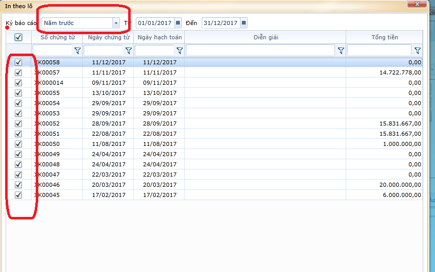The width and height of the screenshot is (435, 272).
Task: Uncheck the row XK00047 checkbox
Action: [18, 175]
